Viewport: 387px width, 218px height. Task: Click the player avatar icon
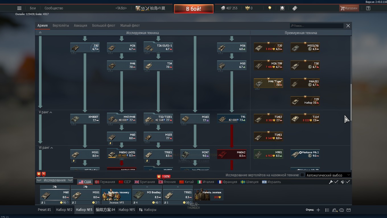(138, 8)
